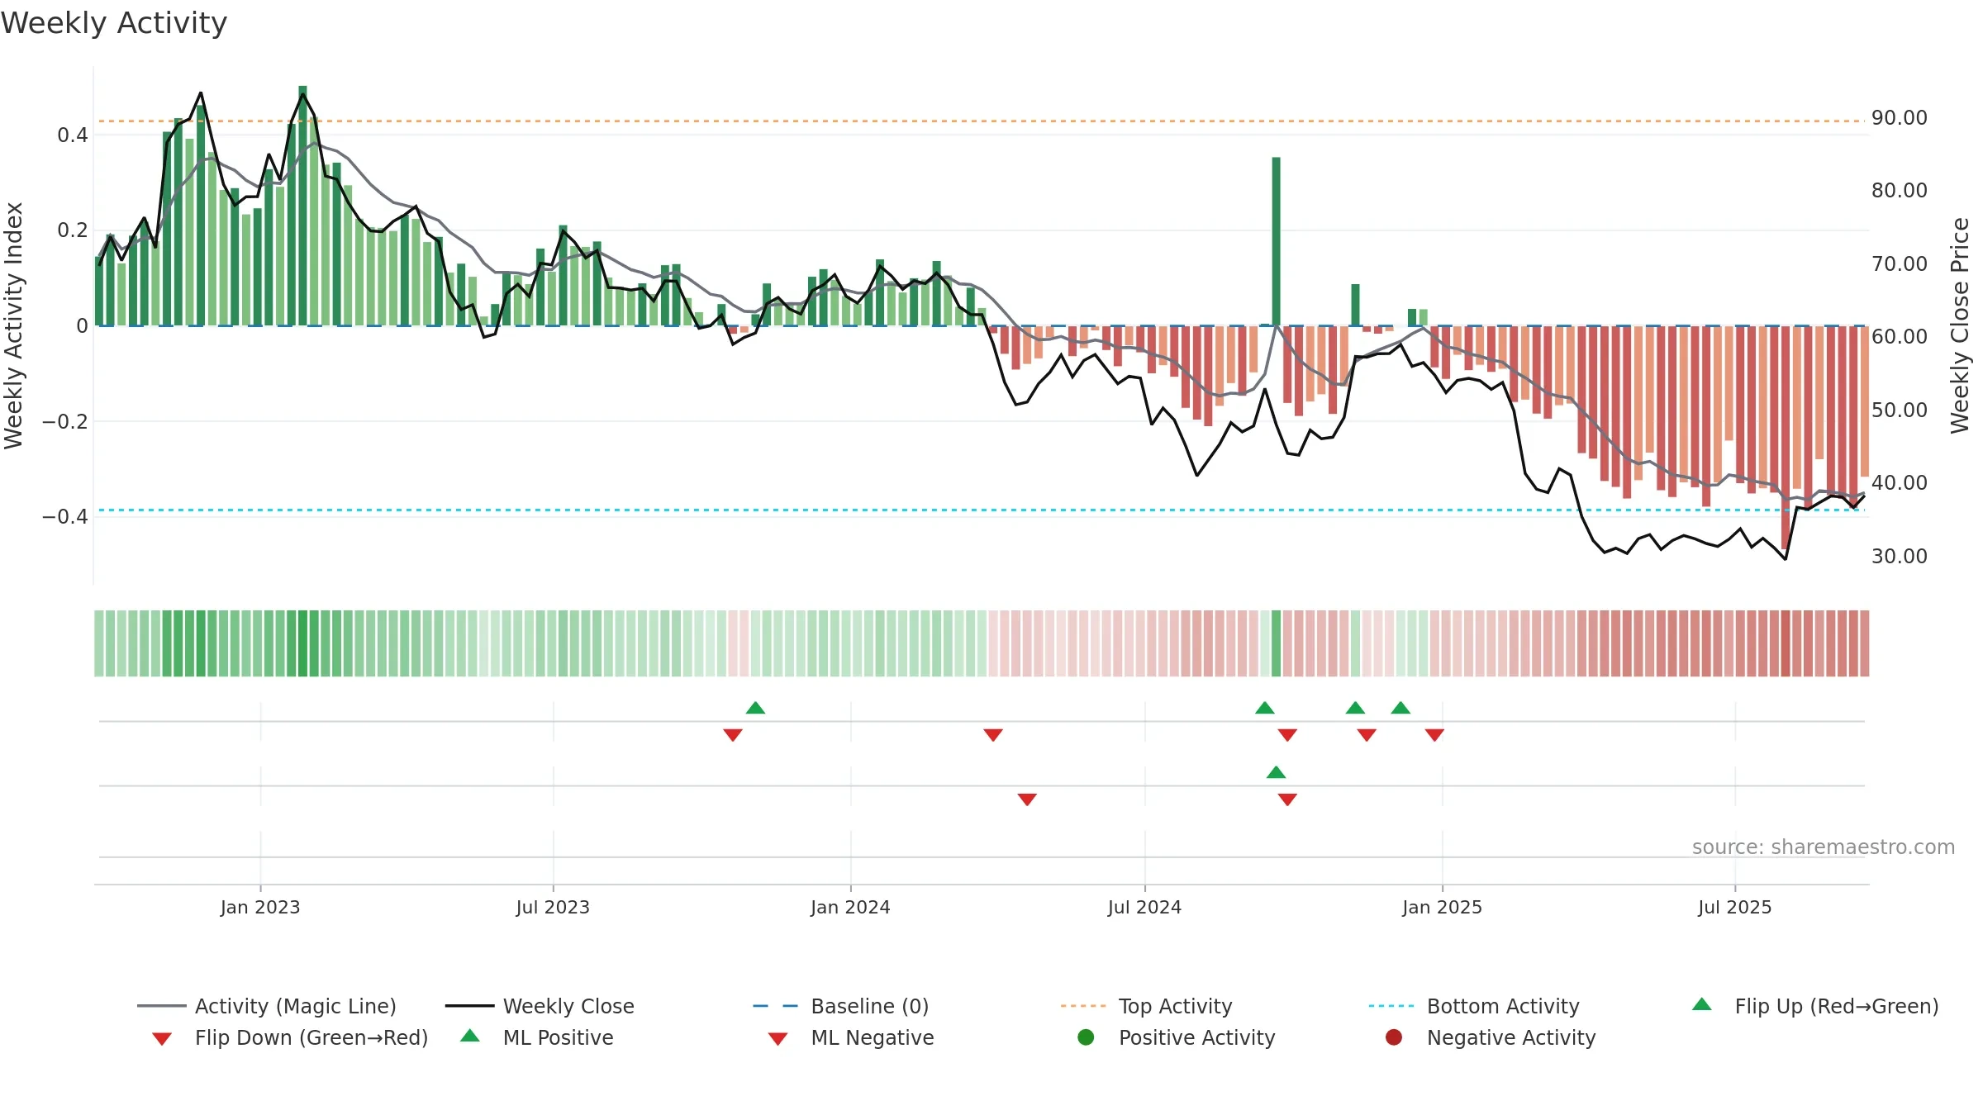Image resolution: width=1983 pixels, height=1115 pixels.
Task: Click the 0.4 left axis tick label
Action: click(x=73, y=135)
